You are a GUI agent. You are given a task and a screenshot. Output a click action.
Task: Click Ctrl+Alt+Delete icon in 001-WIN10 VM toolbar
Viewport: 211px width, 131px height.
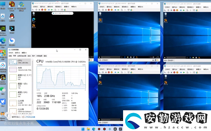(x=33, y=10)
